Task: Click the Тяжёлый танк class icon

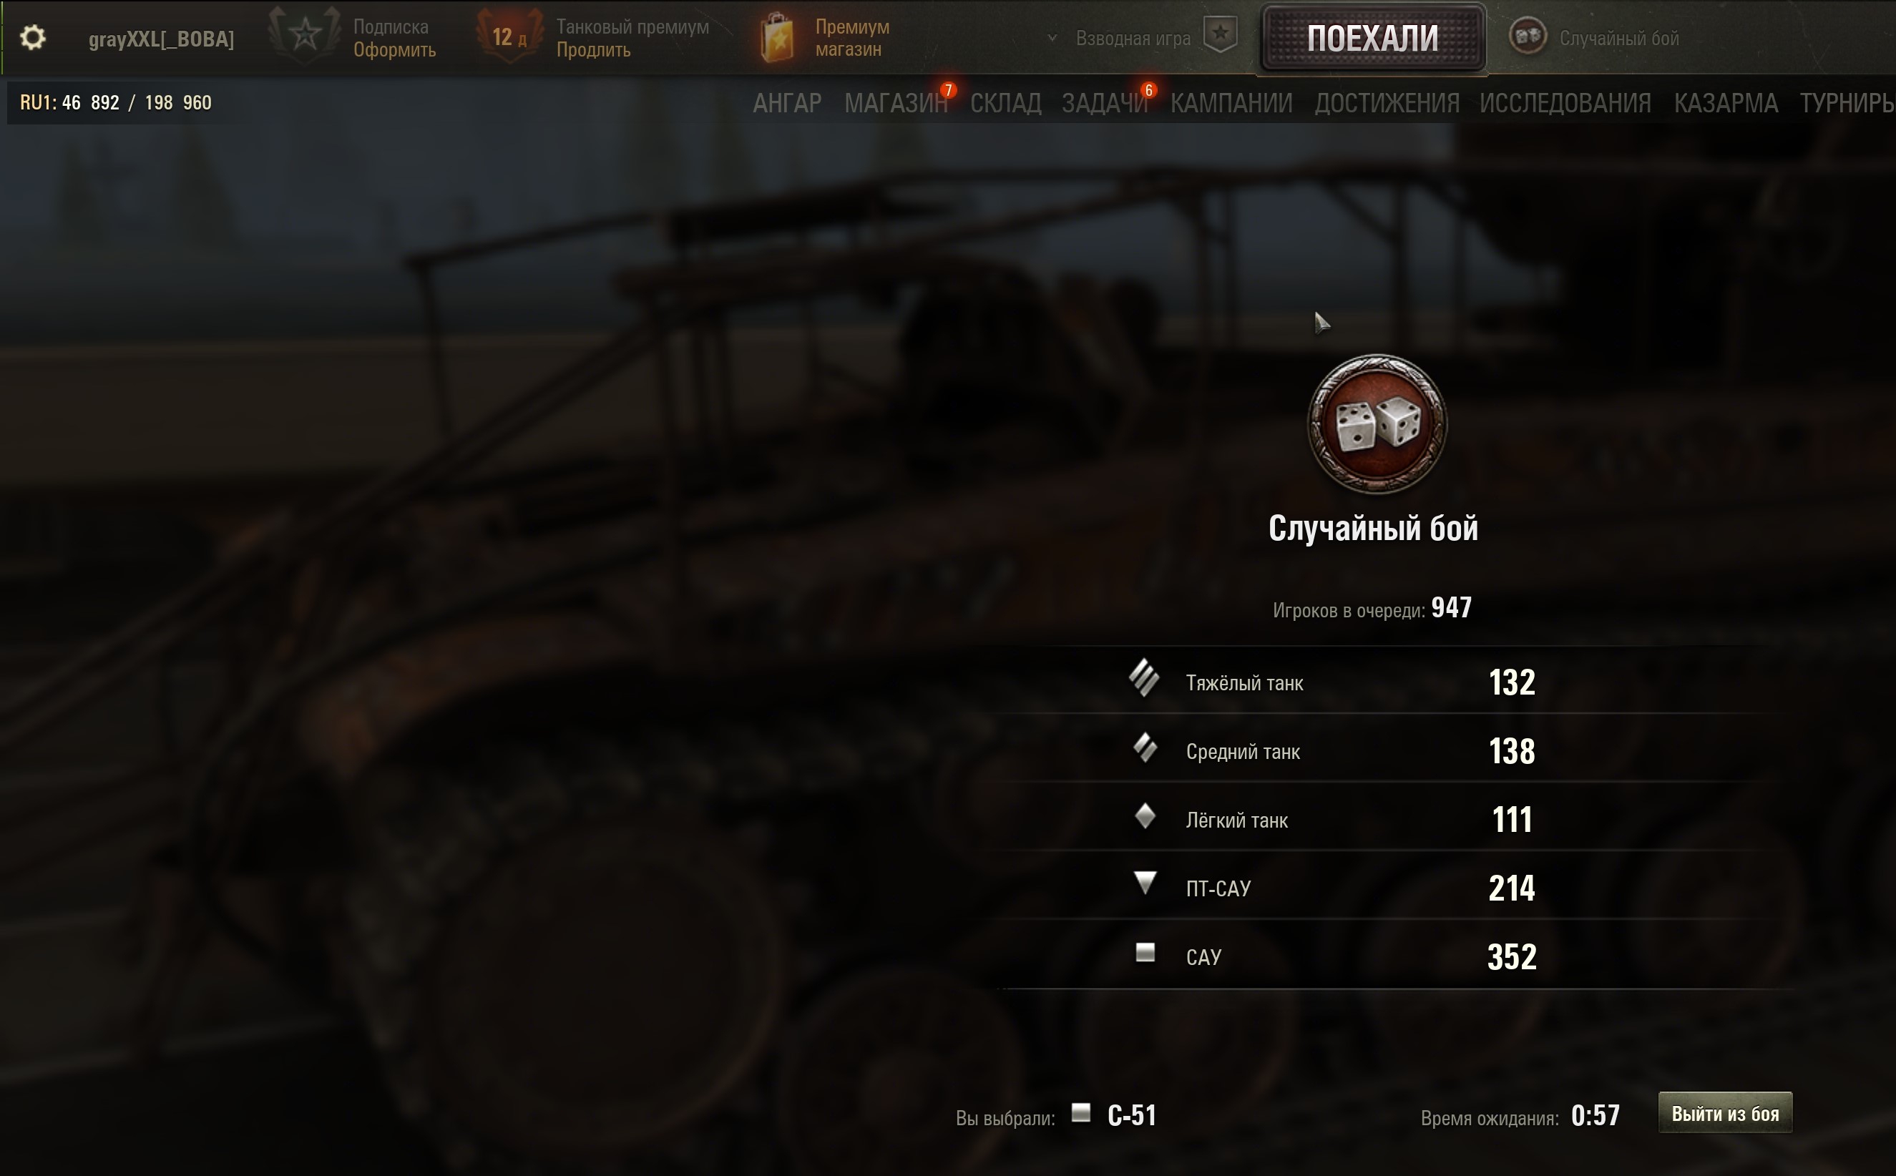Action: click(x=1145, y=678)
